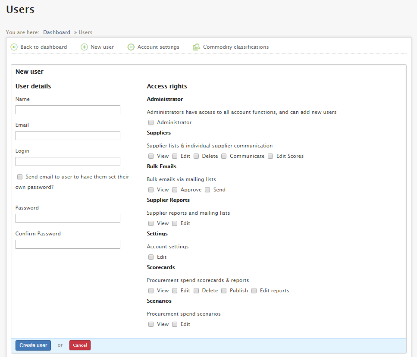Check Bulk Emails Approve permission
Screen dimensions: 417x357
175,190
